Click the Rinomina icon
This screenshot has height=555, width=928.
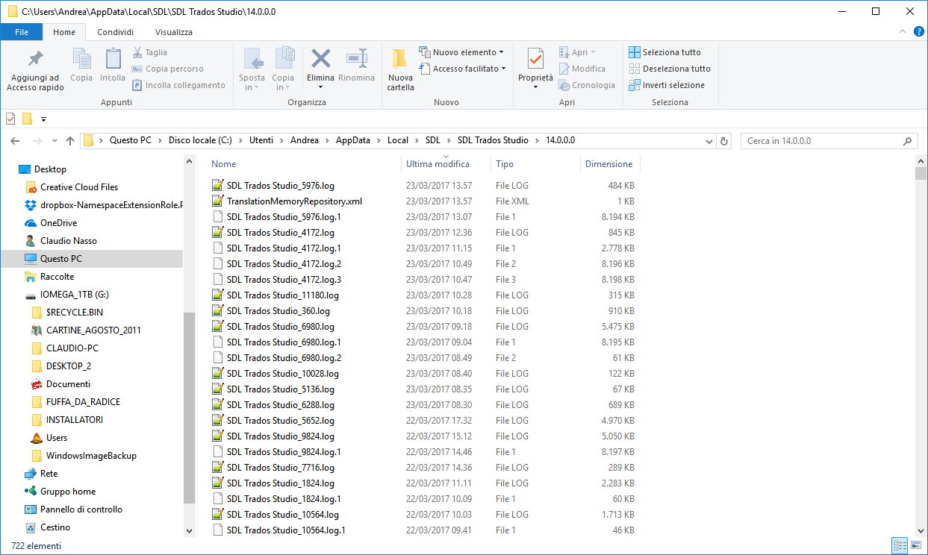[x=357, y=59]
